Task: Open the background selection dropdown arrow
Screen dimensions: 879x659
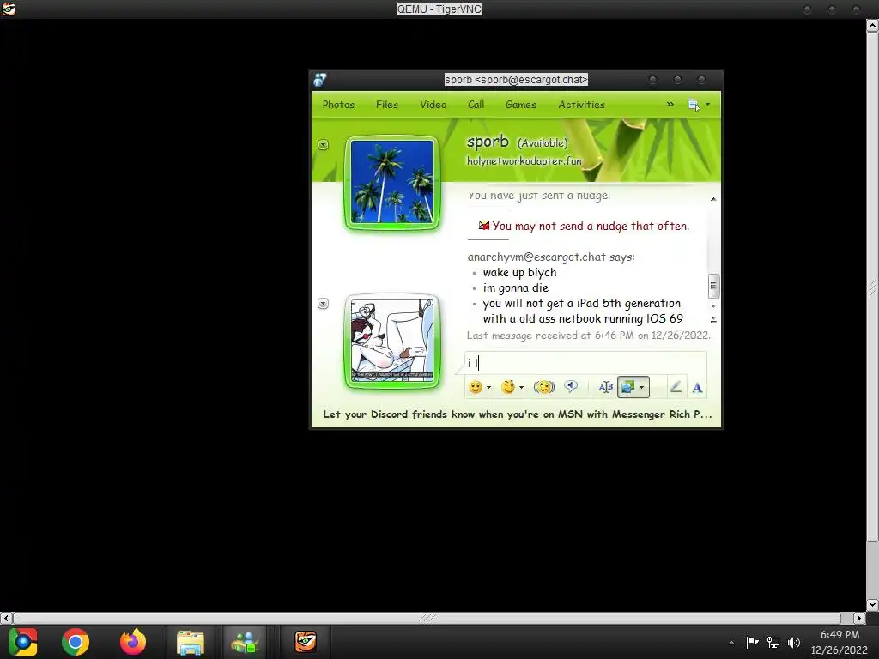Action: [x=642, y=387]
